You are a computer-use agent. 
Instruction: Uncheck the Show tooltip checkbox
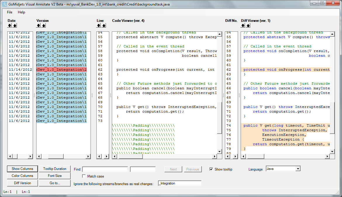[x=211, y=169]
